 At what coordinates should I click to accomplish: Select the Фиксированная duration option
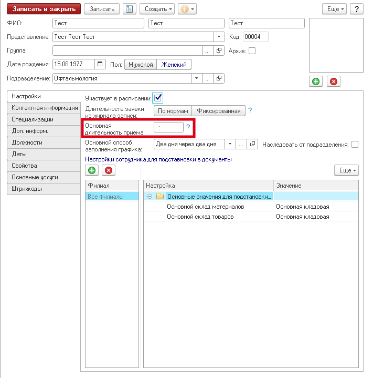pyautogui.click(x=218, y=111)
